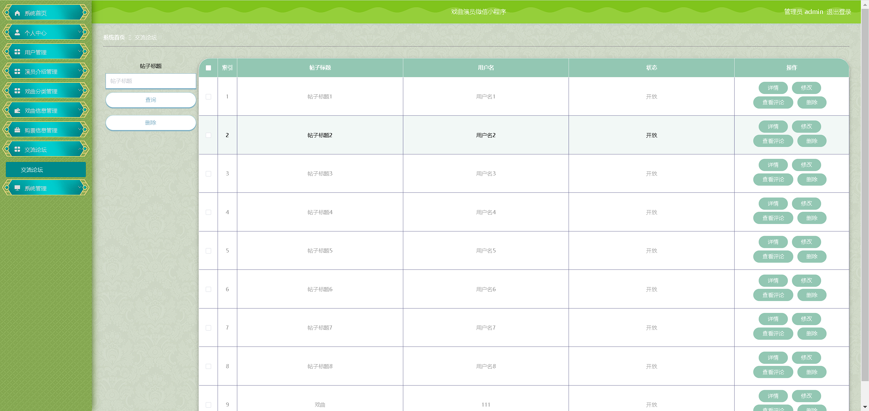869x411 pixels.
Task: Click the 查询 search button
Action: [151, 100]
